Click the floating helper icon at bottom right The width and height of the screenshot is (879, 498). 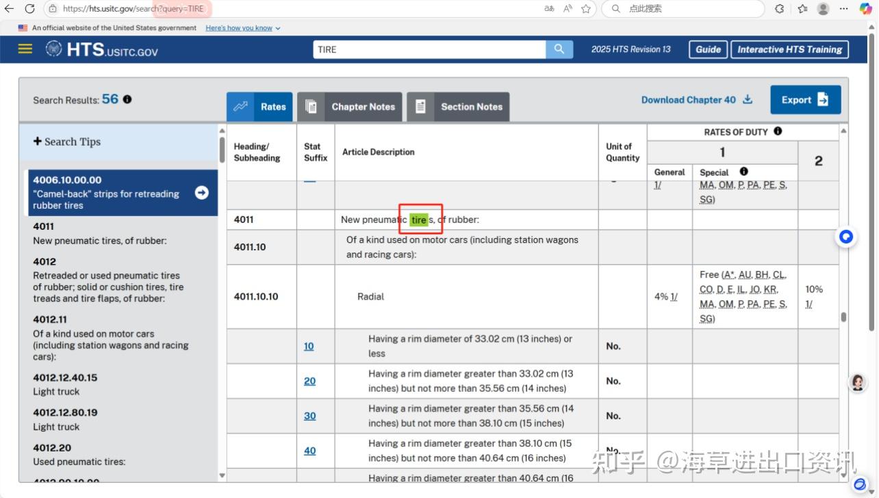click(861, 484)
